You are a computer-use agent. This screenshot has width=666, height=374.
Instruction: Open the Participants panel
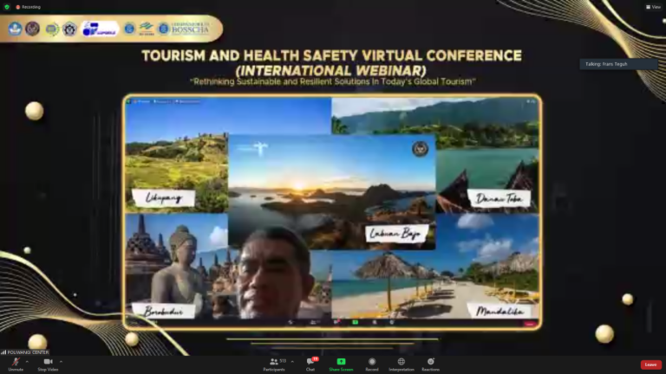[274, 364]
